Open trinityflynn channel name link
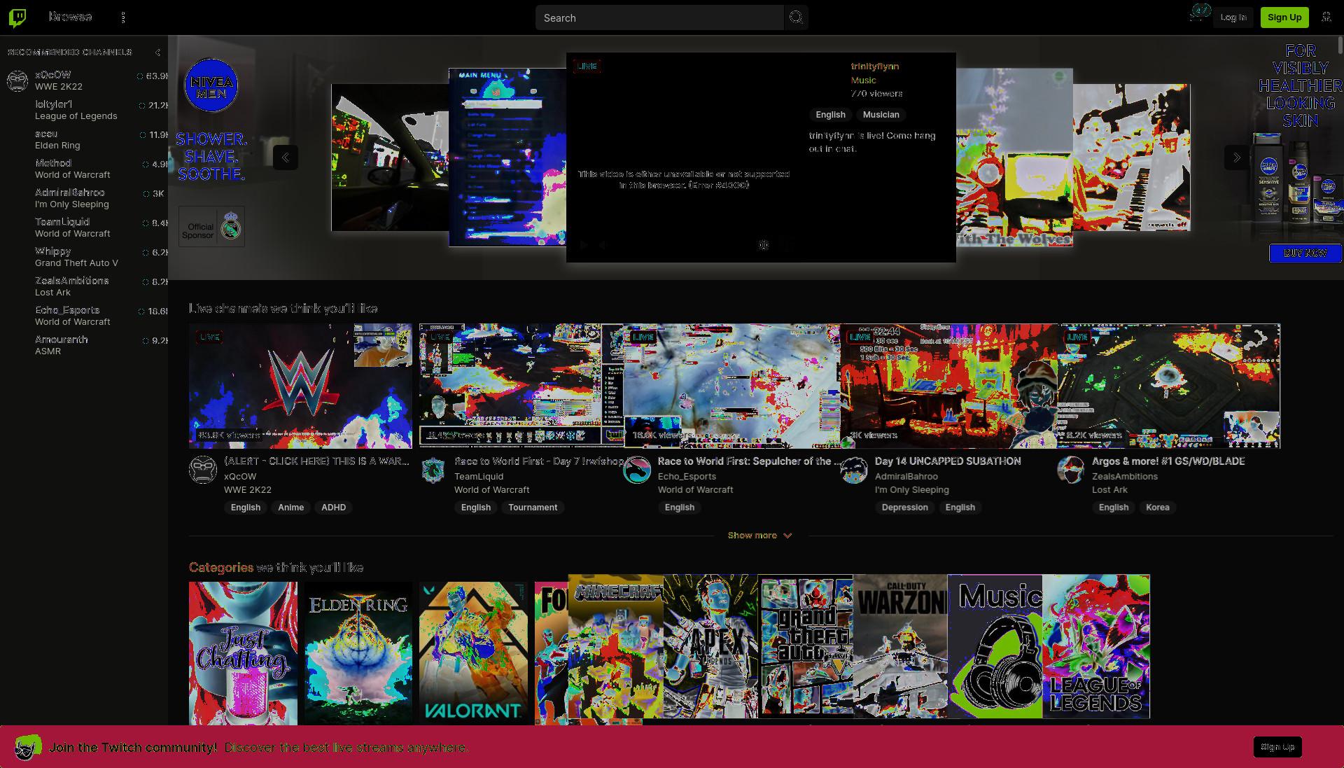This screenshot has height=768, width=1344. pyautogui.click(x=874, y=67)
